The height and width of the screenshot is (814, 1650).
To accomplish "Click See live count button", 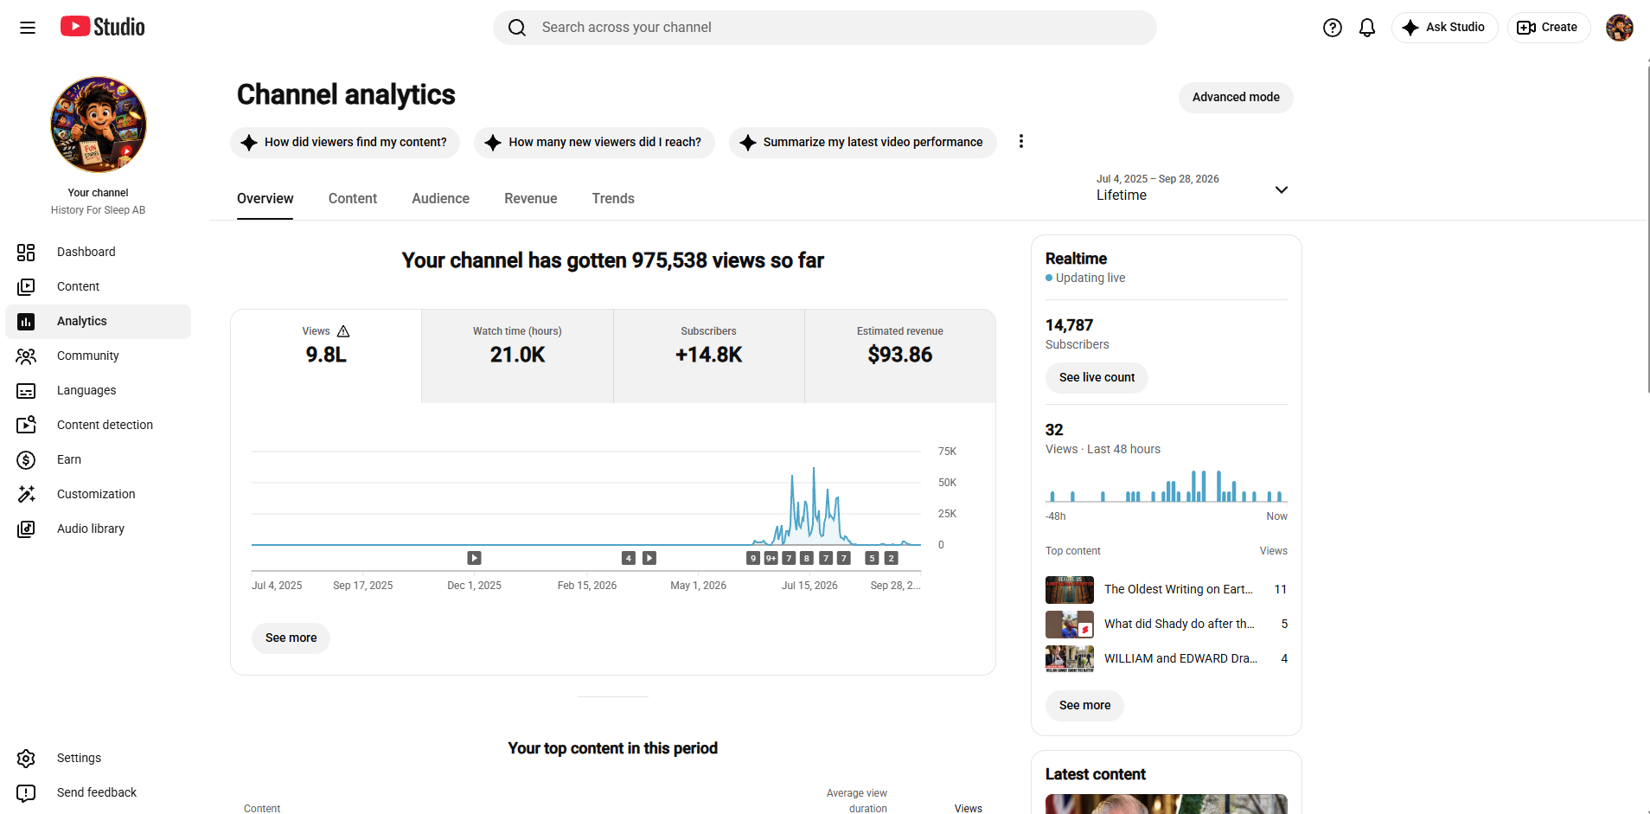I will [1097, 377].
